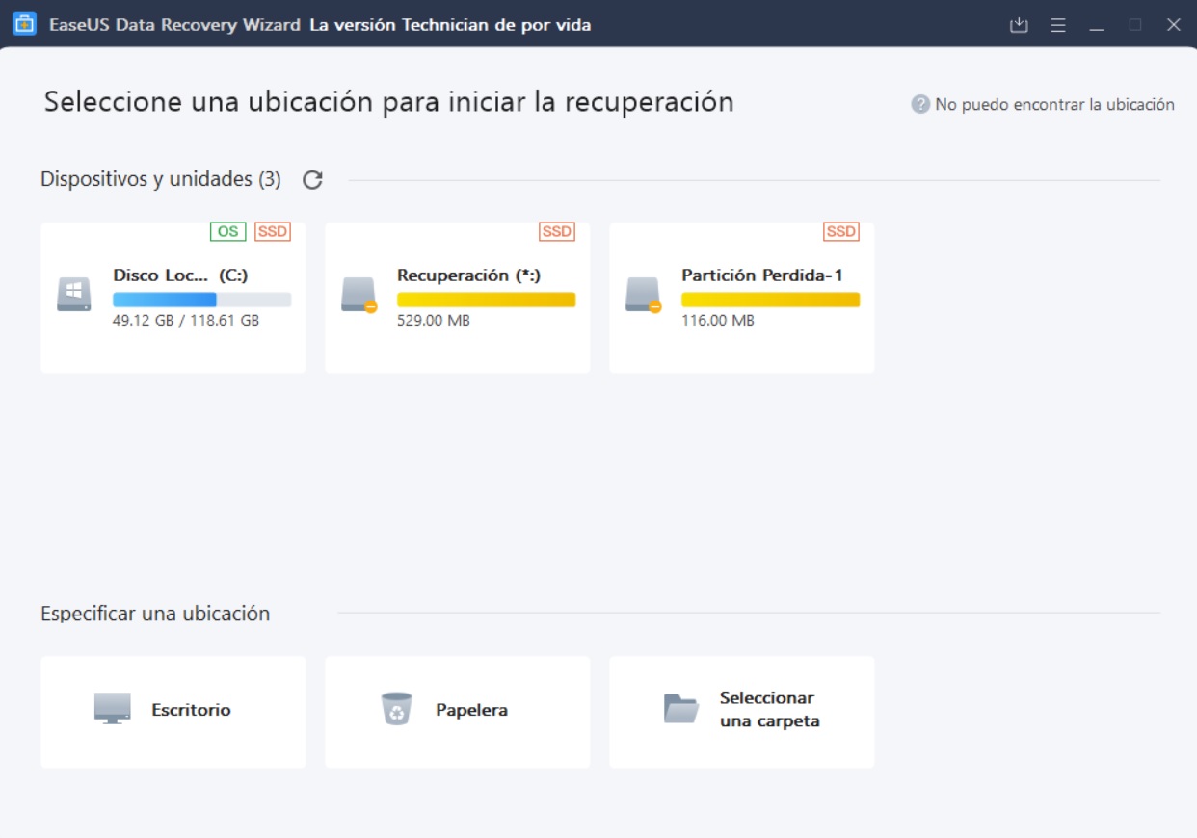
Task: Click the Dispositivos y unidades (3) heading
Action: point(161,179)
